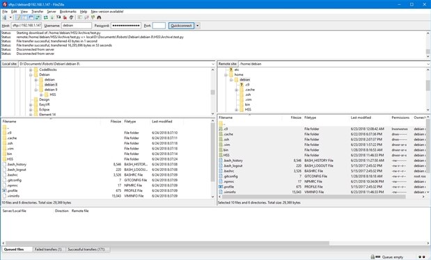431x260 pixels.
Task: Select the .ssh folder in remote tree
Action: pos(248,95)
